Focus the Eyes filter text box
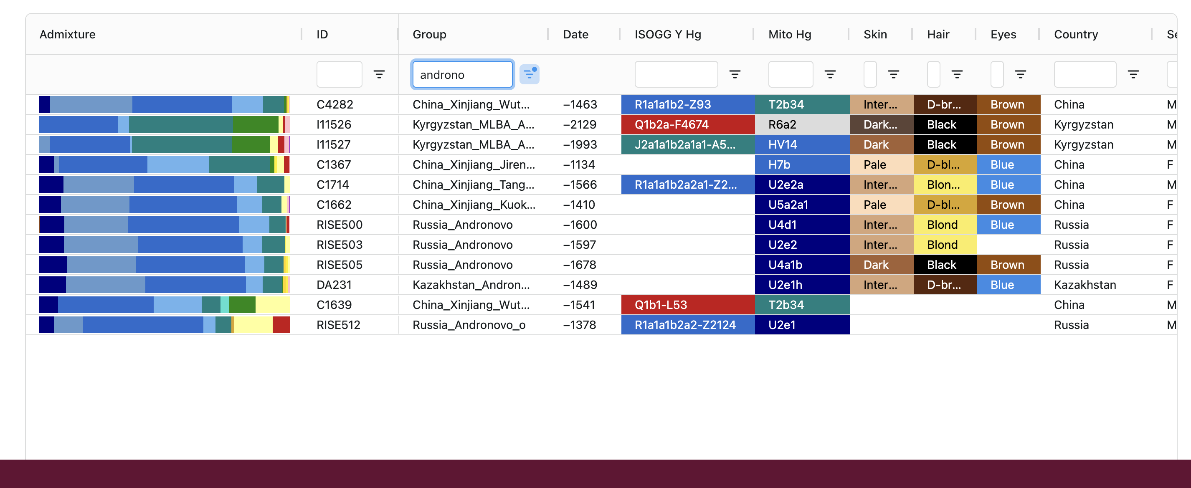Screen dimensions: 1191x488 pyautogui.click(x=997, y=74)
